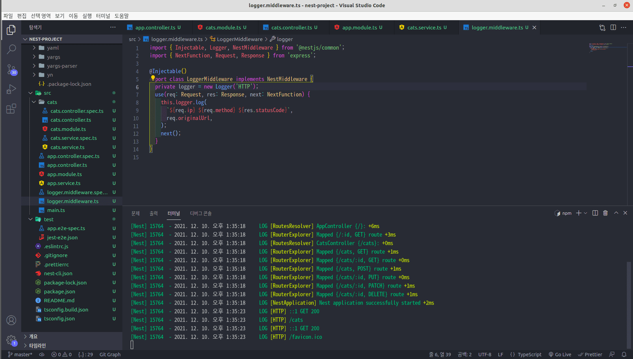Split the terminal panel

595,213
